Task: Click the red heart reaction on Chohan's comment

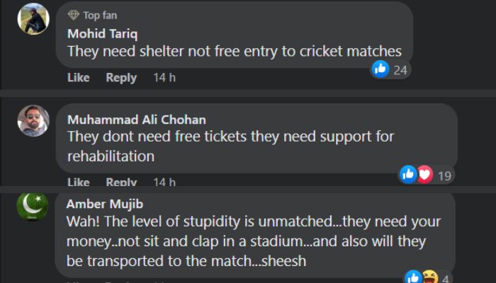Action: pos(424,174)
